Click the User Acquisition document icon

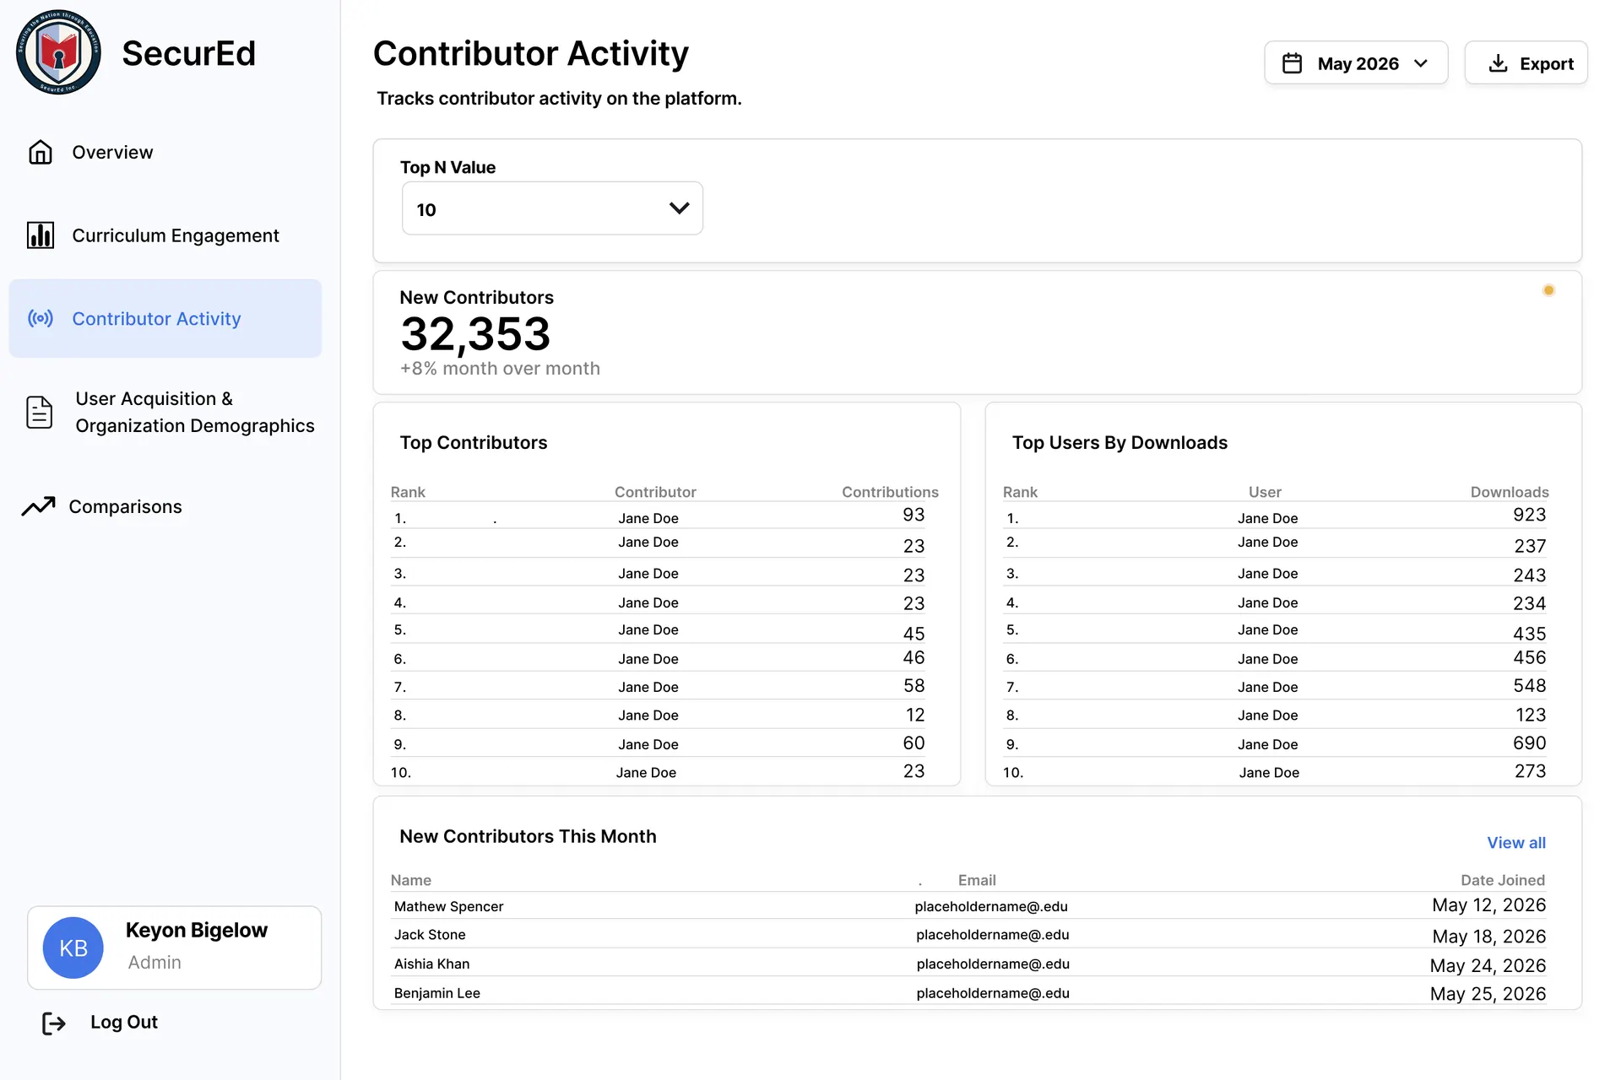click(x=40, y=412)
